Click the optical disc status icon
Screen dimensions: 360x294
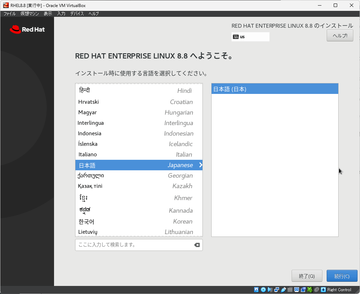pyautogui.click(x=264, y=290)
